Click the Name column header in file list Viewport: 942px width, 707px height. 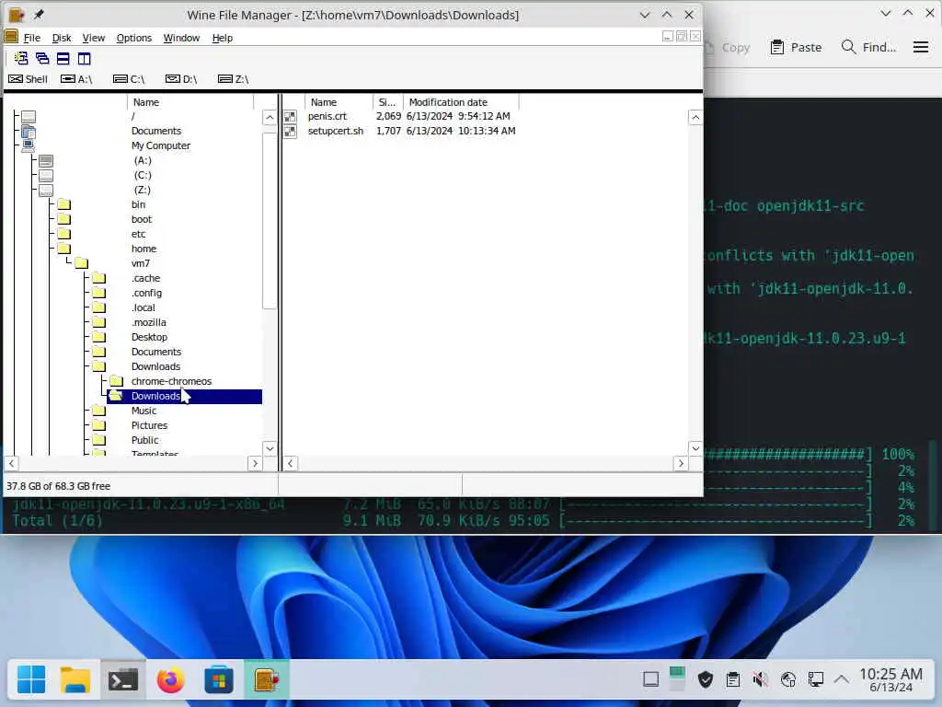click(339, 102)
